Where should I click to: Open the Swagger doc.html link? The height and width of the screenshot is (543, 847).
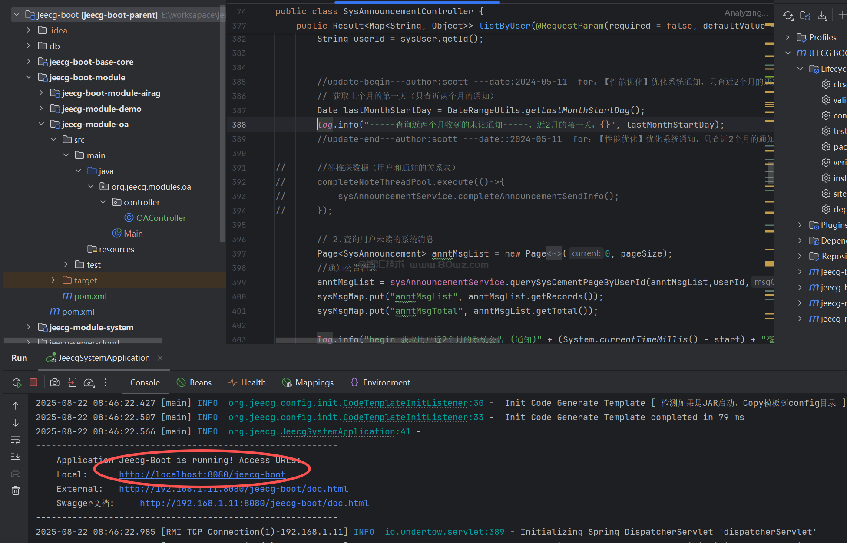click(x=255, y=503)
